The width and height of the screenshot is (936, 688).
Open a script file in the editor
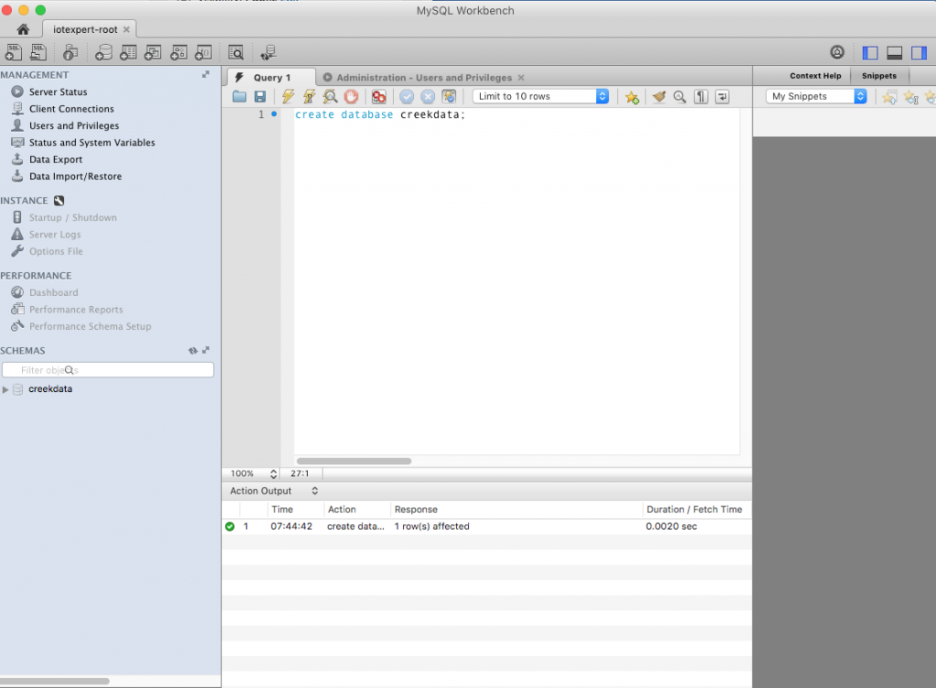[x=239, y=97]
